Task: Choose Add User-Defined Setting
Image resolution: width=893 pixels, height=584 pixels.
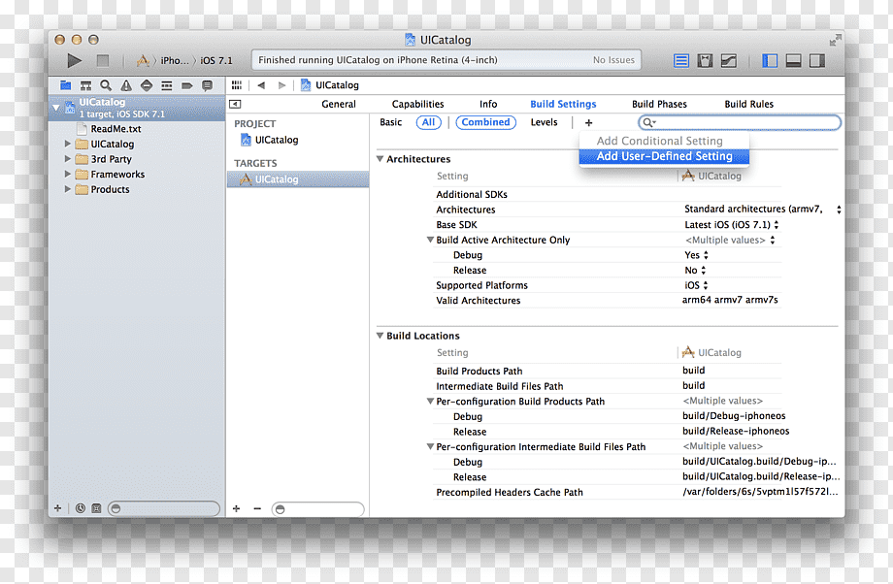Action: (664, 156)
